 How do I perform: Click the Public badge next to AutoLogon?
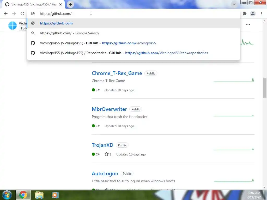[127, 174]
